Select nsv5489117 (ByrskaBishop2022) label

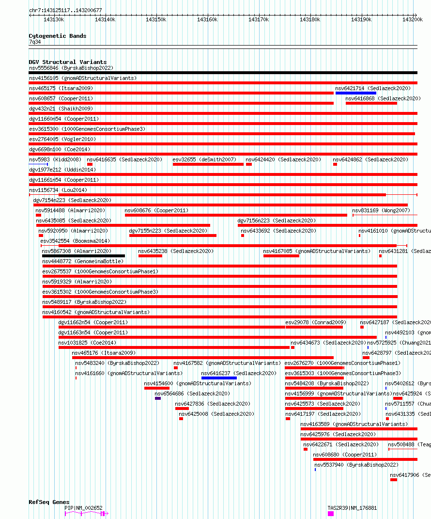click(84, 302)
